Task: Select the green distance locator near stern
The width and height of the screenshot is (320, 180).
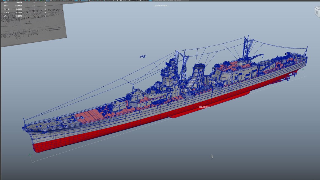Action: (x=303, y=69)
